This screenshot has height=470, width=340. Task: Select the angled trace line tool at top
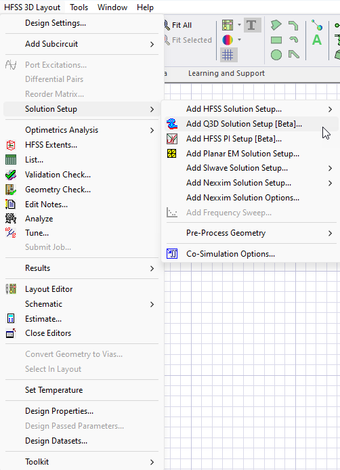tap(293, 25)
